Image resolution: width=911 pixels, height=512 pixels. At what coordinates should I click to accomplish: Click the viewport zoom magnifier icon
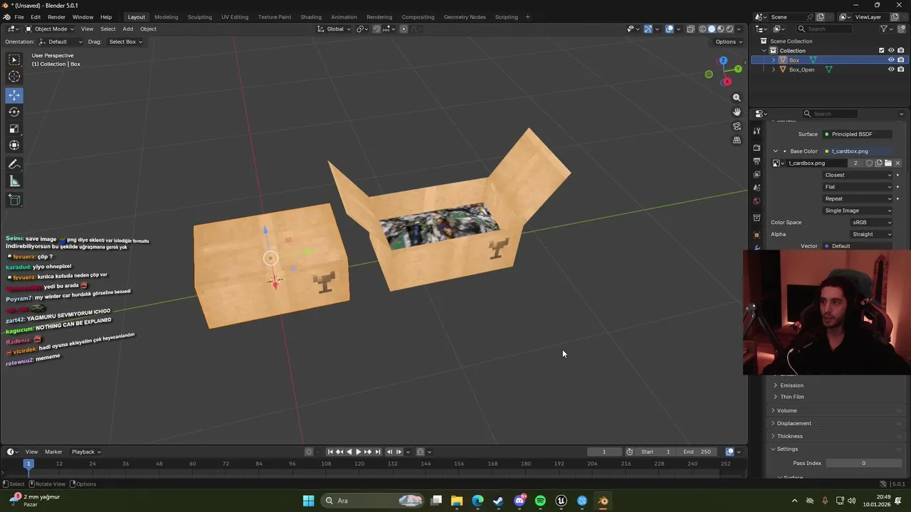(x=737, y=97)
